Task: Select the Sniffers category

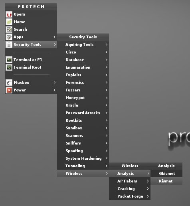Action: pos(83,143)
